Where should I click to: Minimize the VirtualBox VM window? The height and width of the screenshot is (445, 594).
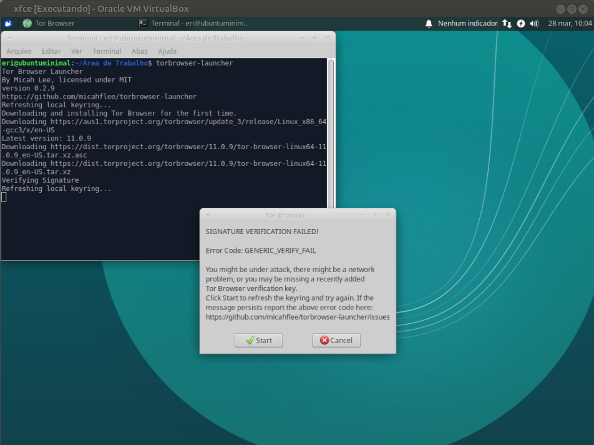coord(560,9)
